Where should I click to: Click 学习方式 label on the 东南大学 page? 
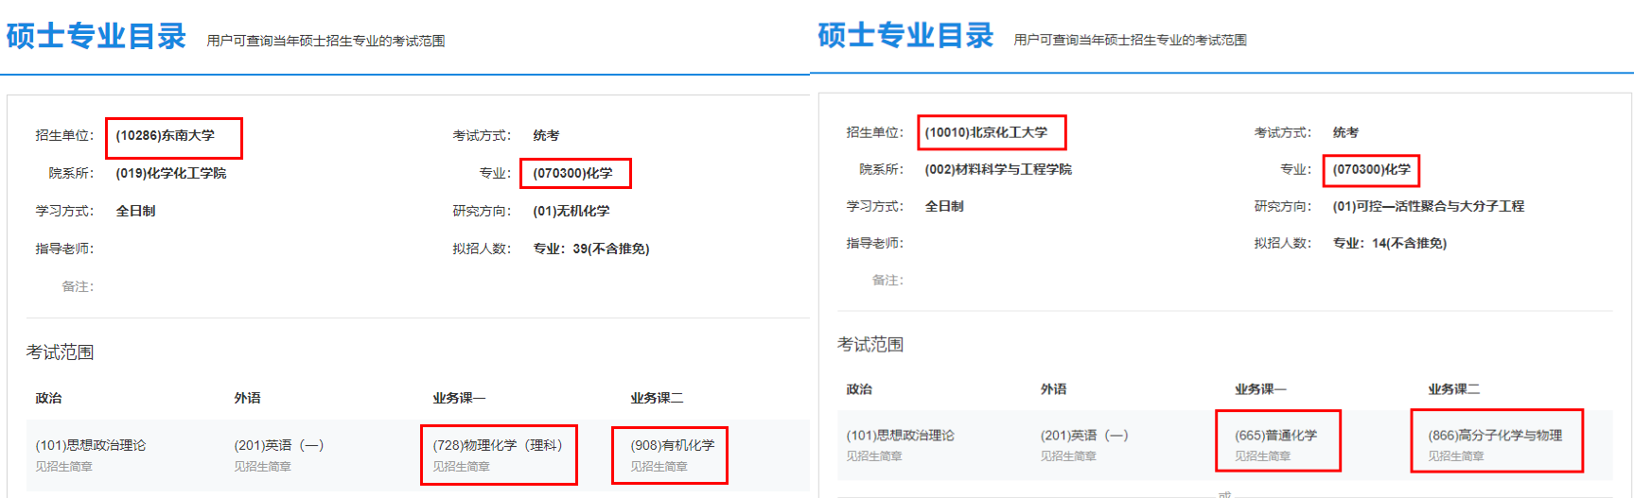(64, 211)
